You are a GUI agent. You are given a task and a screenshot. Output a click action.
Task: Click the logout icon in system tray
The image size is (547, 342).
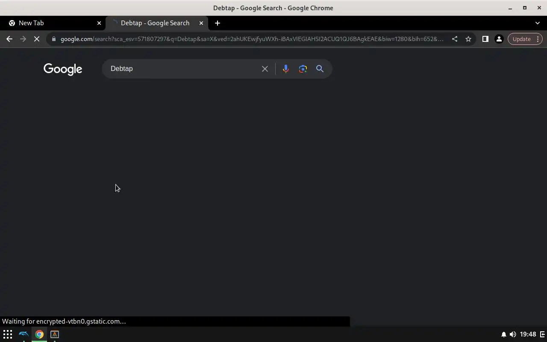[x=542, y=334]
